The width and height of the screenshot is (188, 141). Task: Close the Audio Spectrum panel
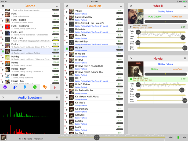coord(3,97)
